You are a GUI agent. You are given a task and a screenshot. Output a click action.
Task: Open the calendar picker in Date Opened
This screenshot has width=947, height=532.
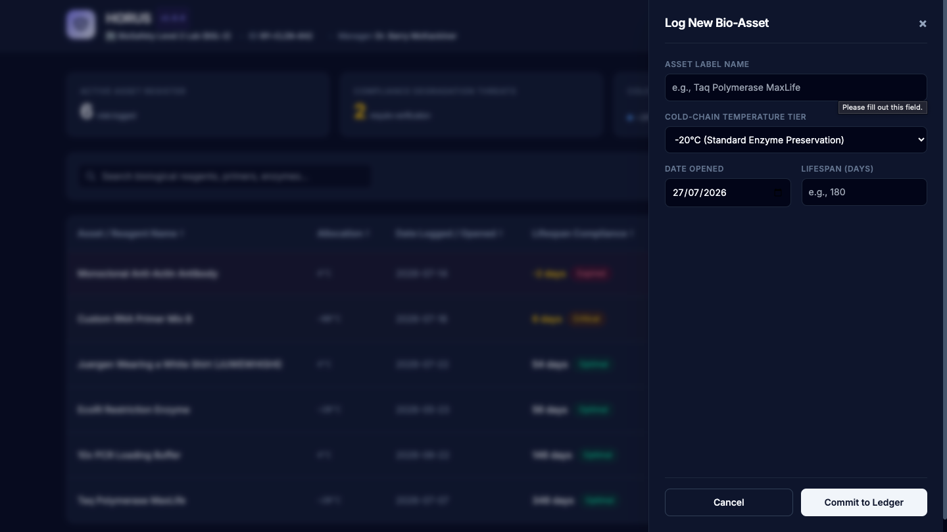coord(778,193)
